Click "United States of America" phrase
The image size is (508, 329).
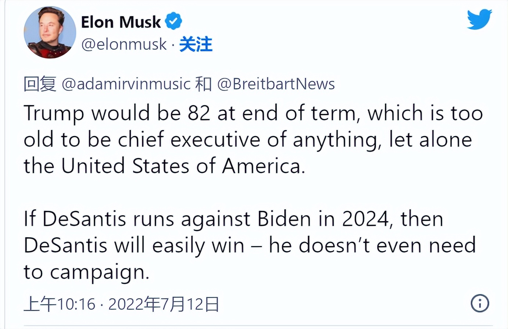[x=183, y=166]
